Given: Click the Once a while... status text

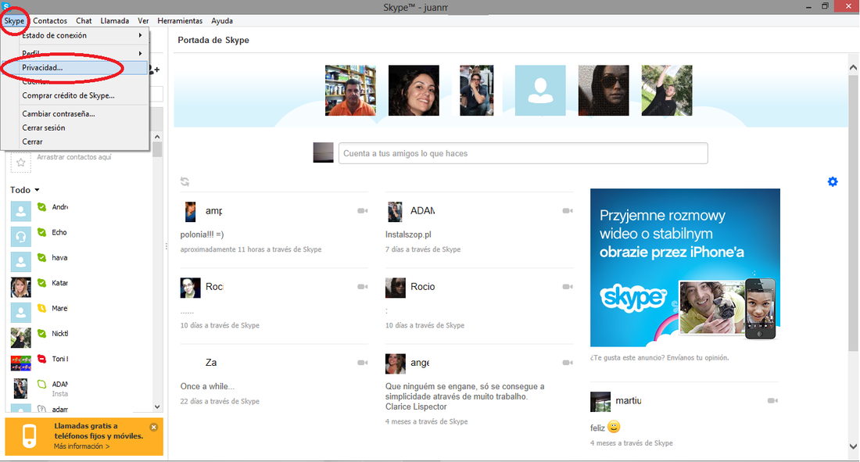Looking at the screenshot, I should pyautogui.click(x=207, y=386).
